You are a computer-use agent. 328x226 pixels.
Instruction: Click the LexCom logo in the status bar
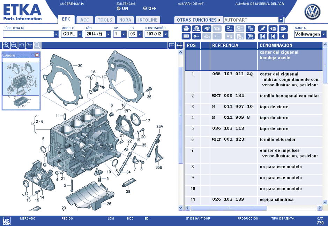coord(7,221)
